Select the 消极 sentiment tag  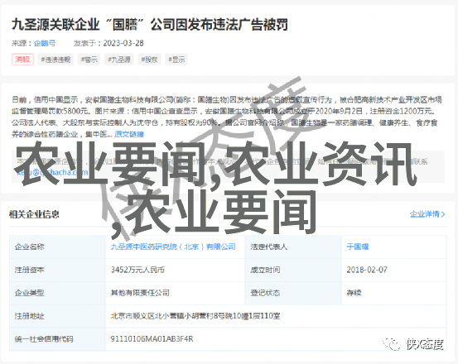[22, 60]
